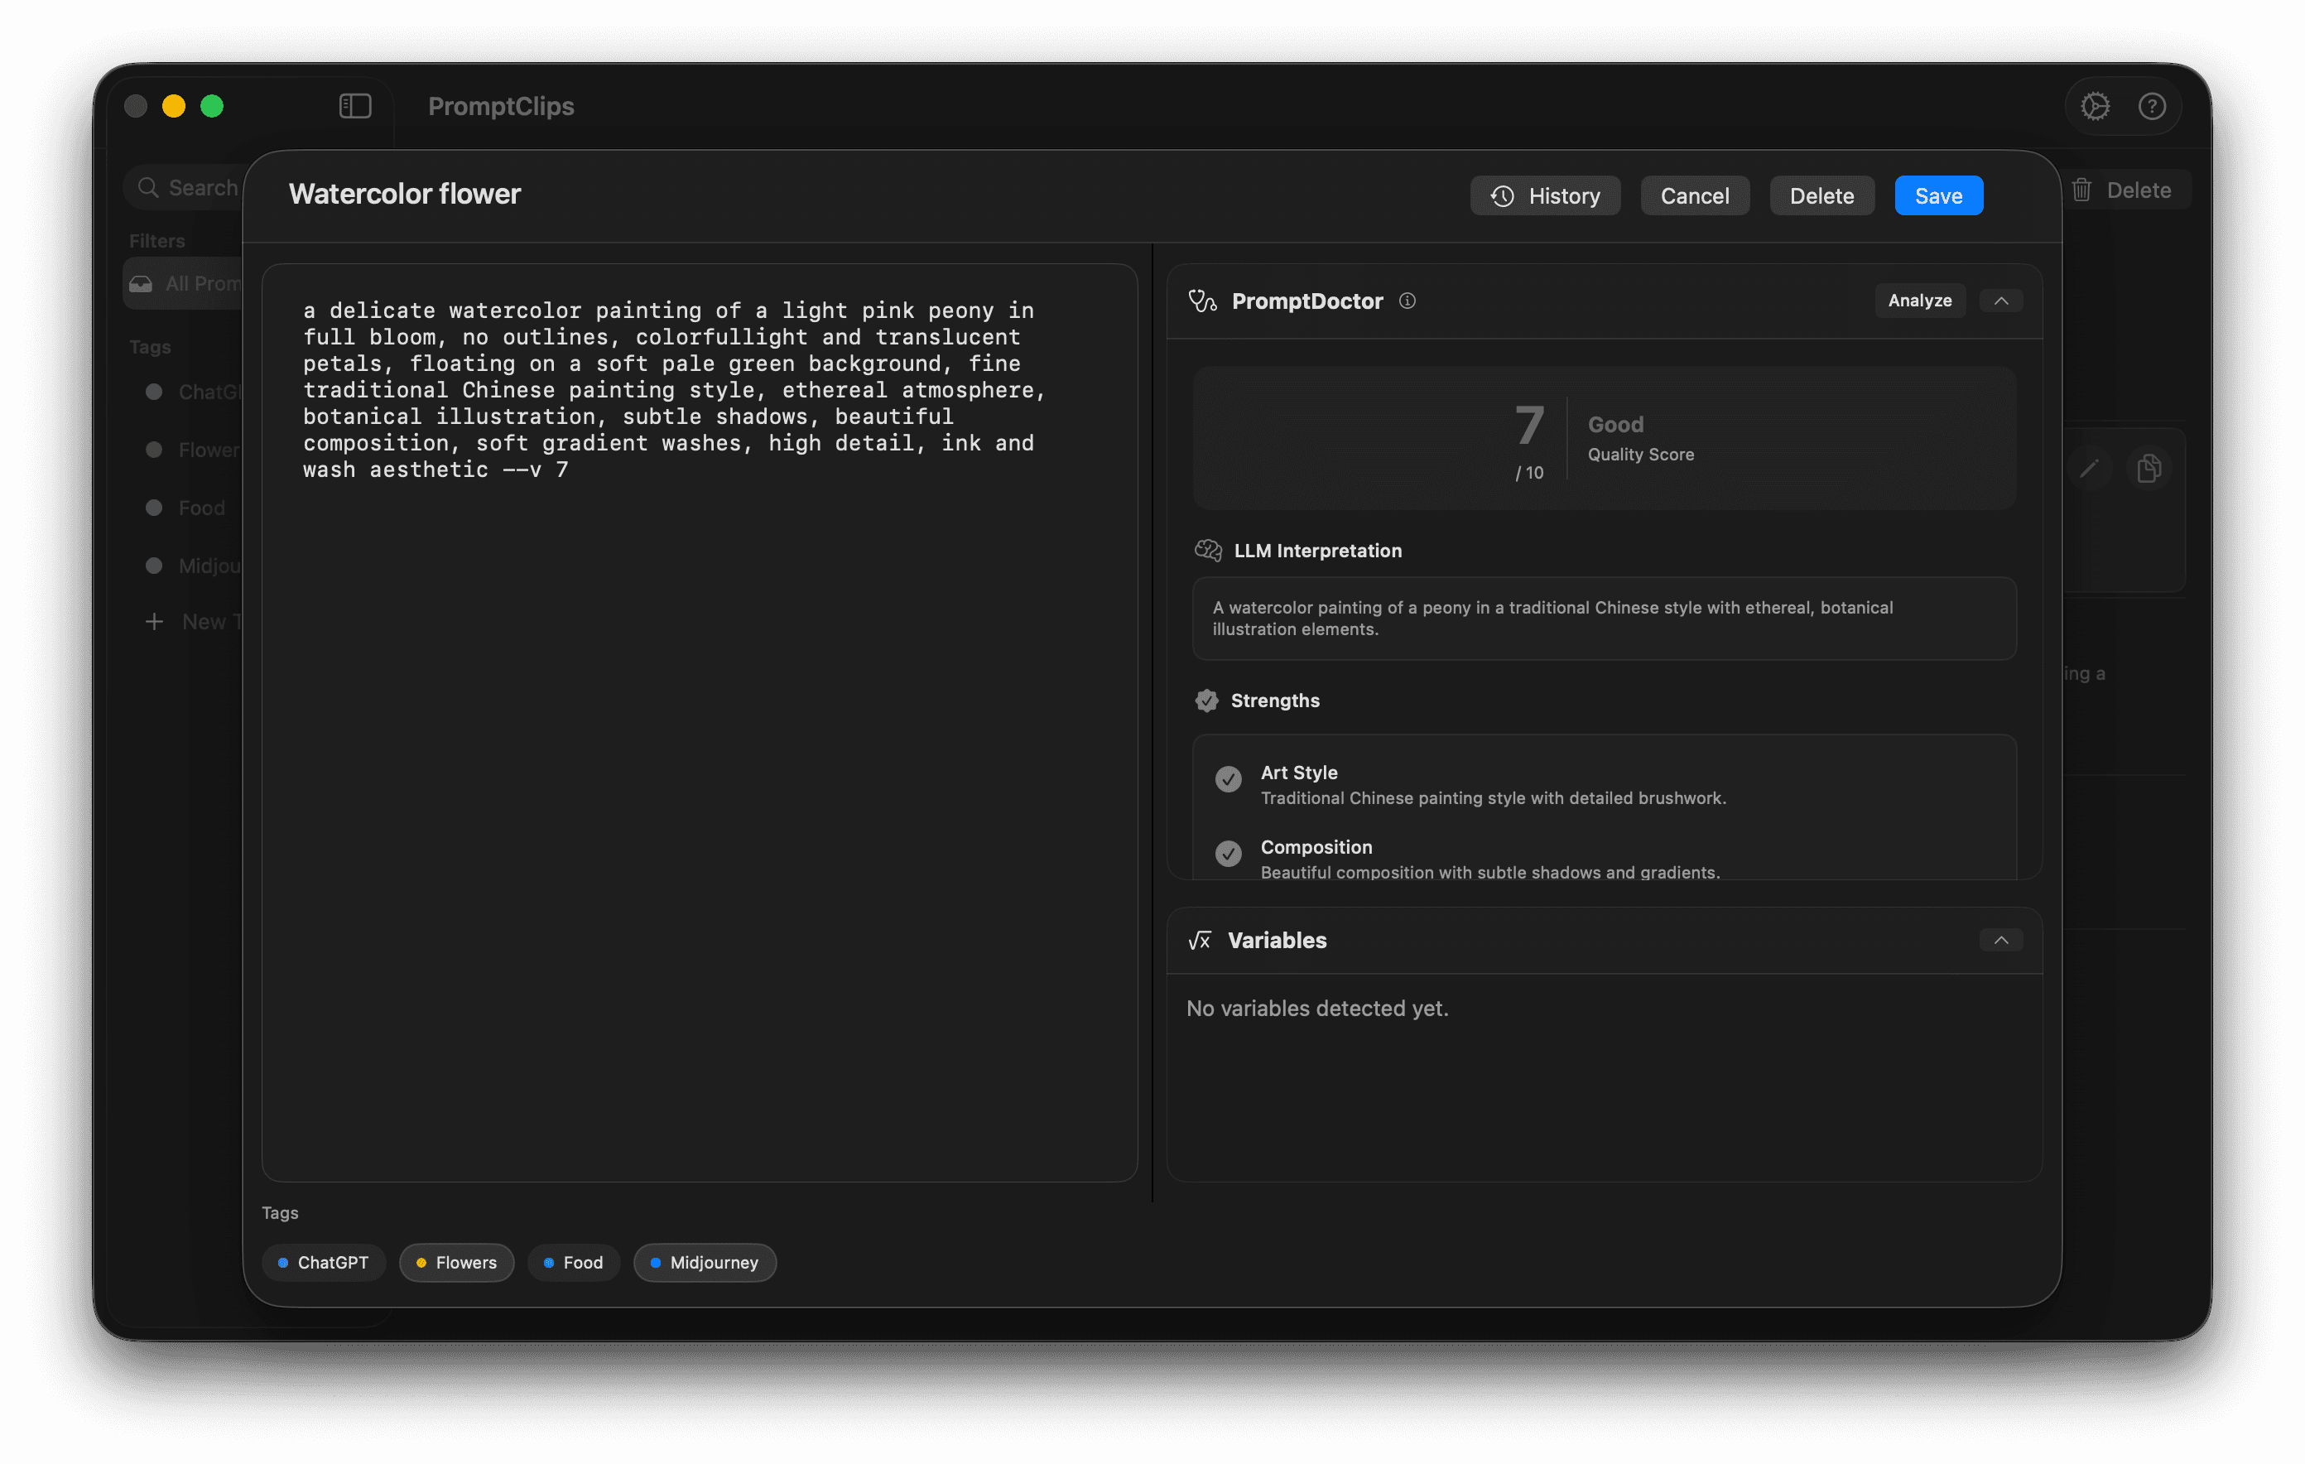Click the √x icon next to Variables
Screen dimensions: 2305x1464
pyautogui.click(x=1200, y=939)
